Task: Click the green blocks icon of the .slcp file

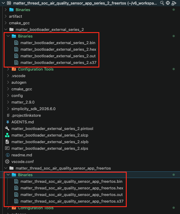Action: (x=7, y=135)
